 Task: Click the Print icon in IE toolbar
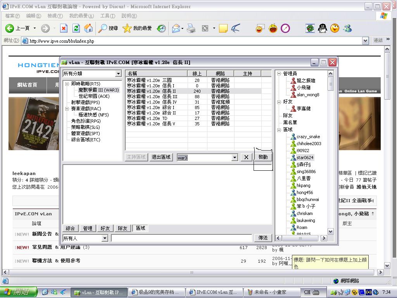click(191, 28)
